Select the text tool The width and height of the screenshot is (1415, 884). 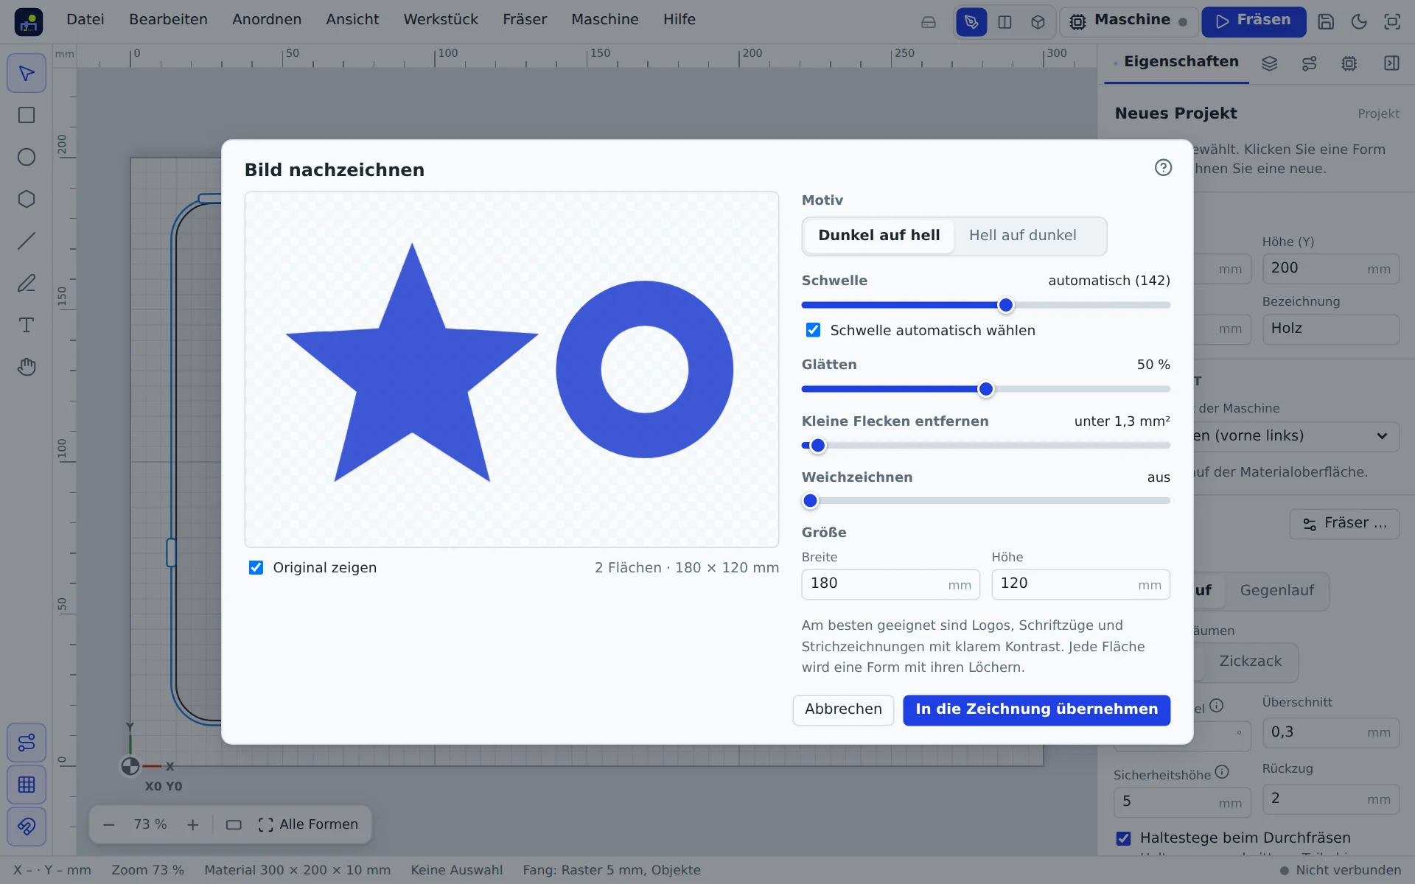[x=27, y=326]
